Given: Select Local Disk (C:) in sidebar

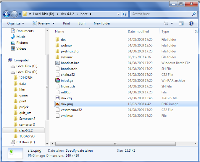Looking at the screenshot, I should point(24,66).
